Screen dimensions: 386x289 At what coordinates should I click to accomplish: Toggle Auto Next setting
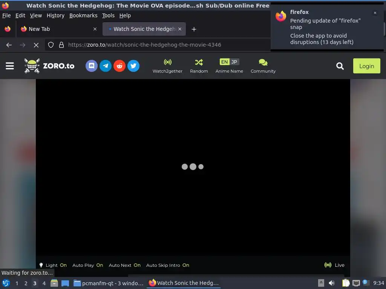pyautogui.click(x=124, y=265)
